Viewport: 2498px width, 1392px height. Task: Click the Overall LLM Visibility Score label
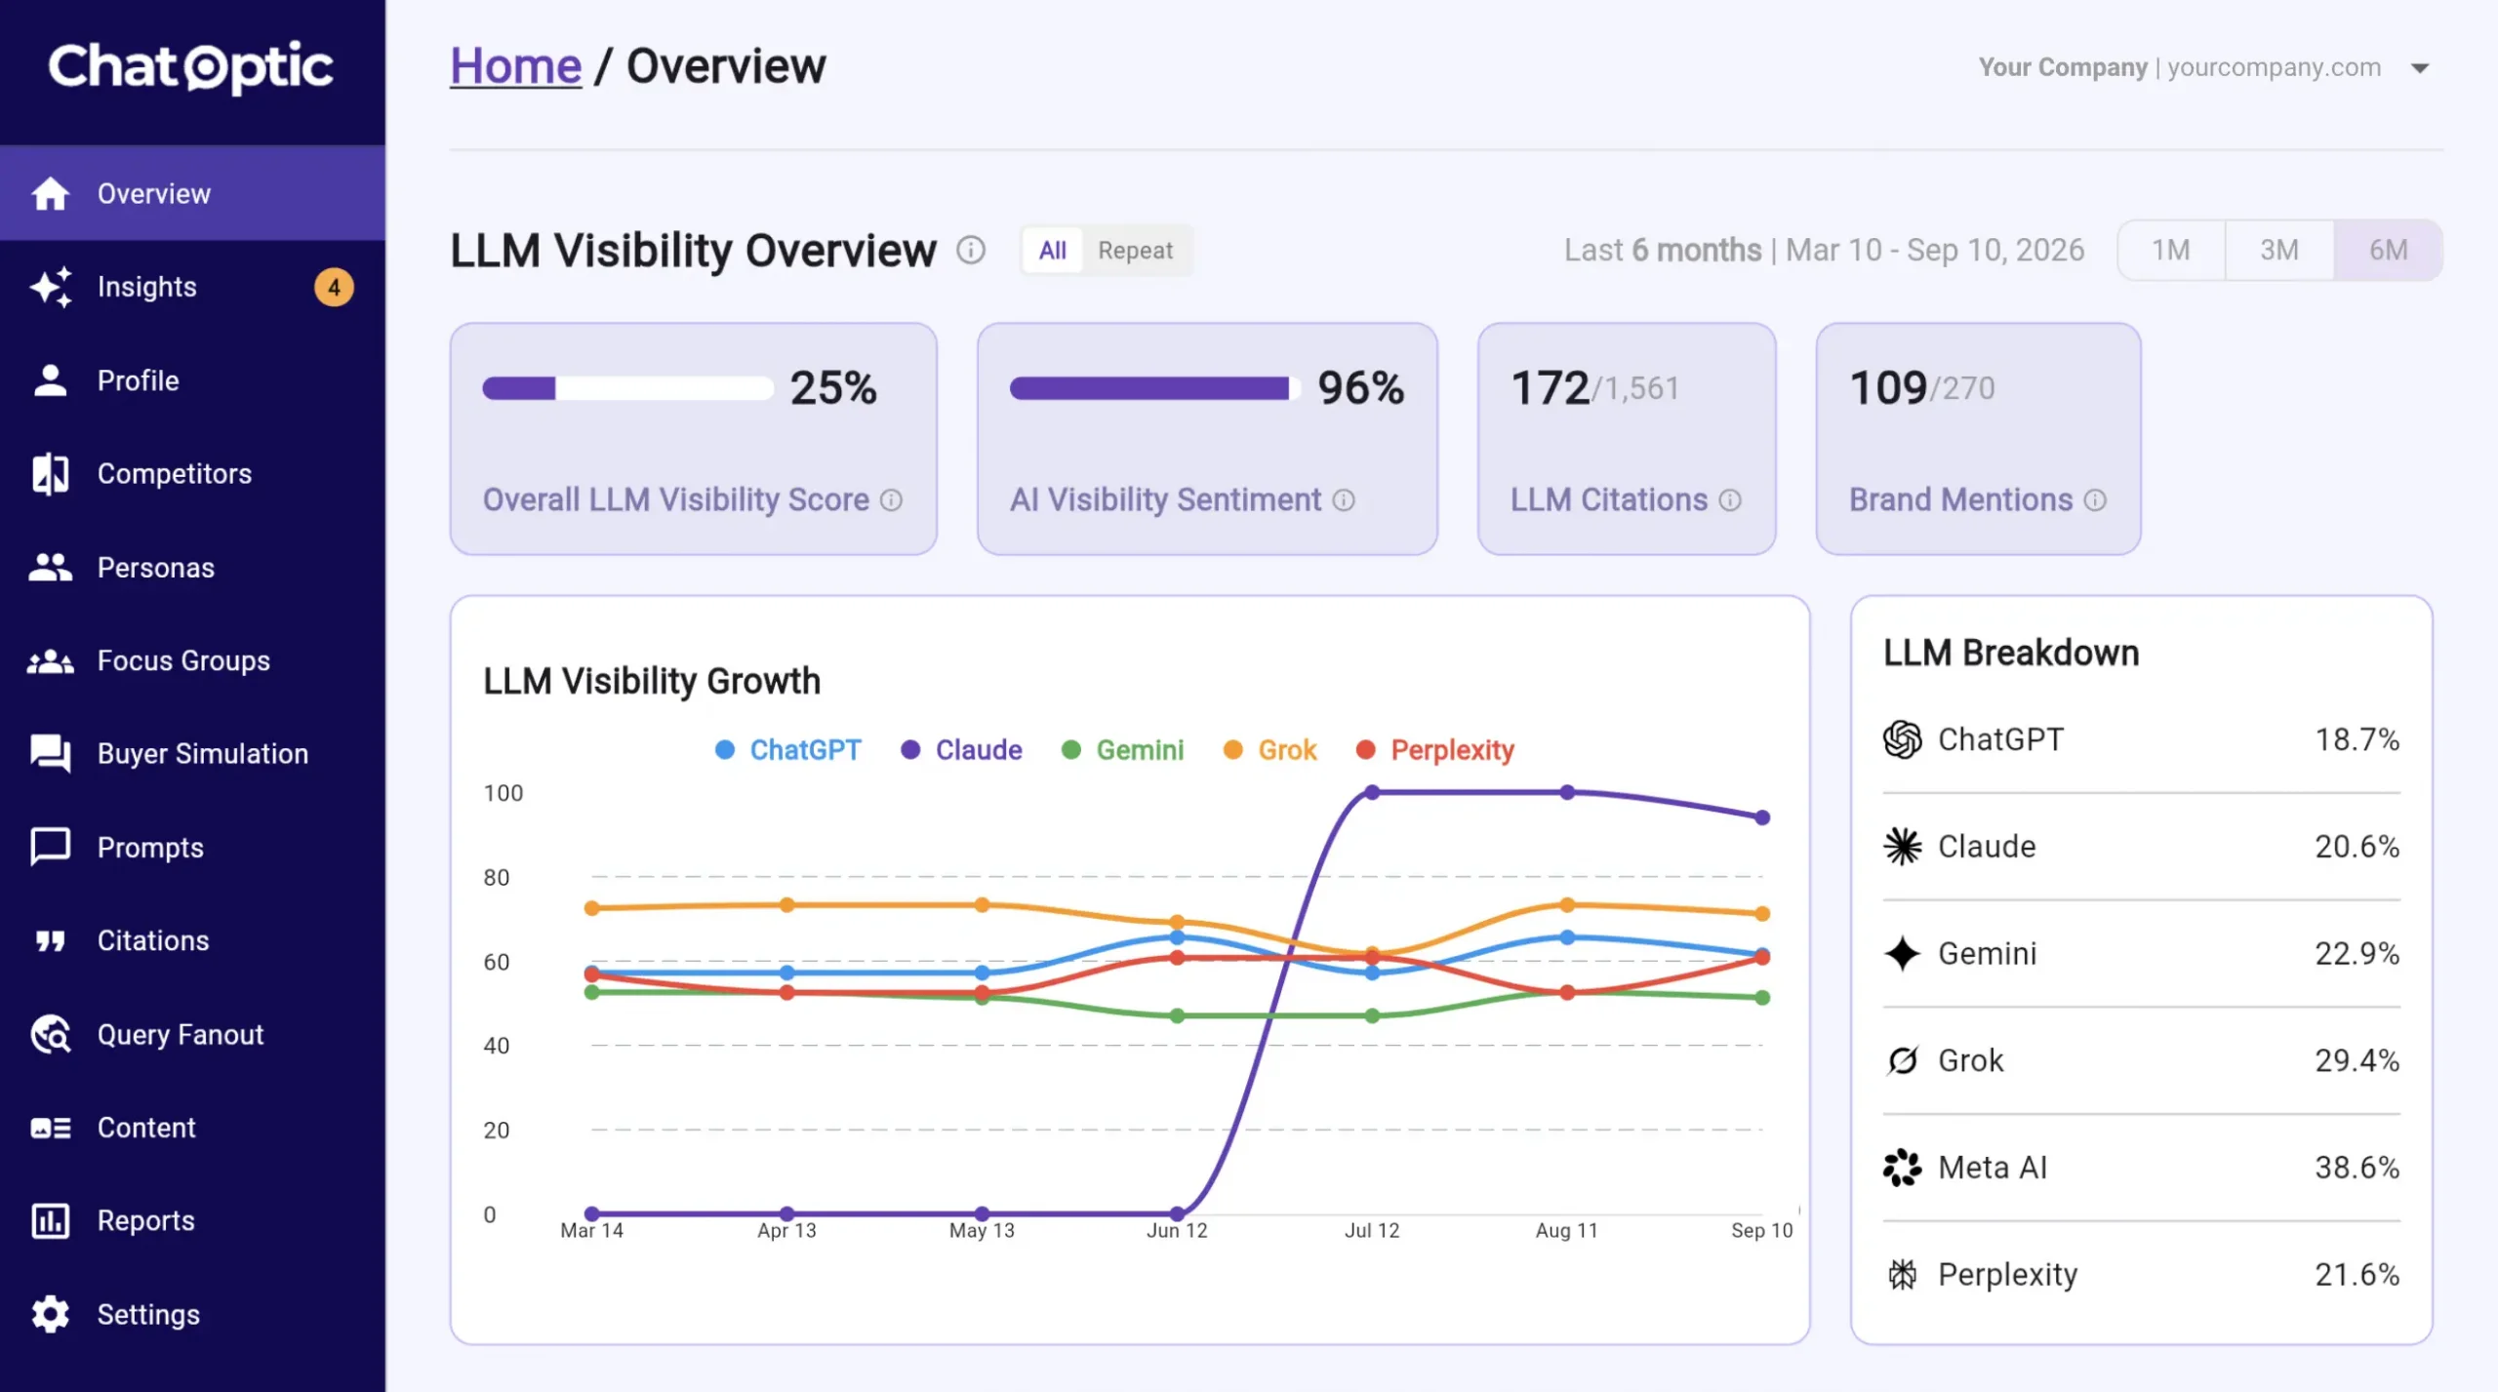[675, 500]
